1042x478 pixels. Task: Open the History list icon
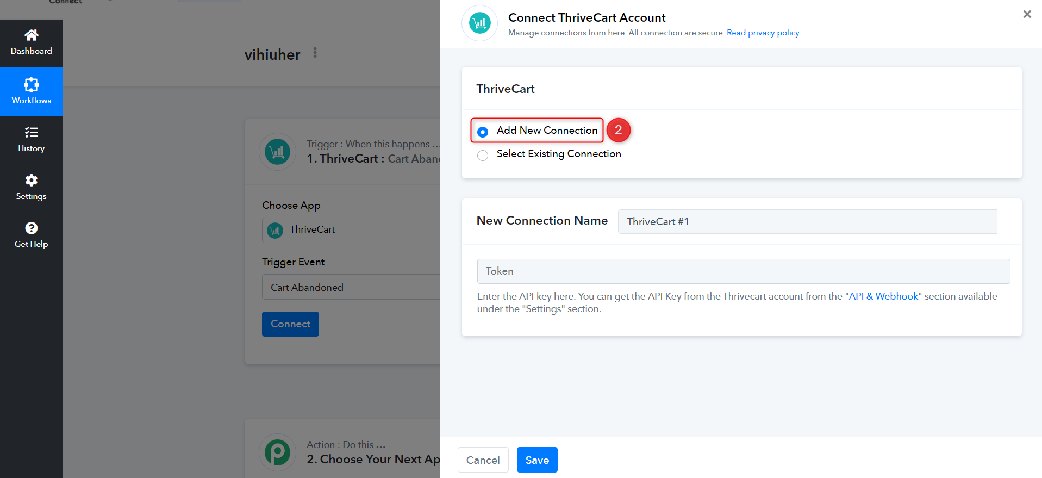(31, 132)
